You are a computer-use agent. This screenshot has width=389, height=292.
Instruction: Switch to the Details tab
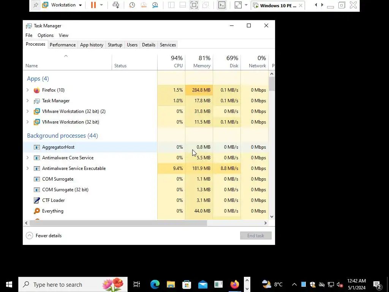(x=149, y=45)
